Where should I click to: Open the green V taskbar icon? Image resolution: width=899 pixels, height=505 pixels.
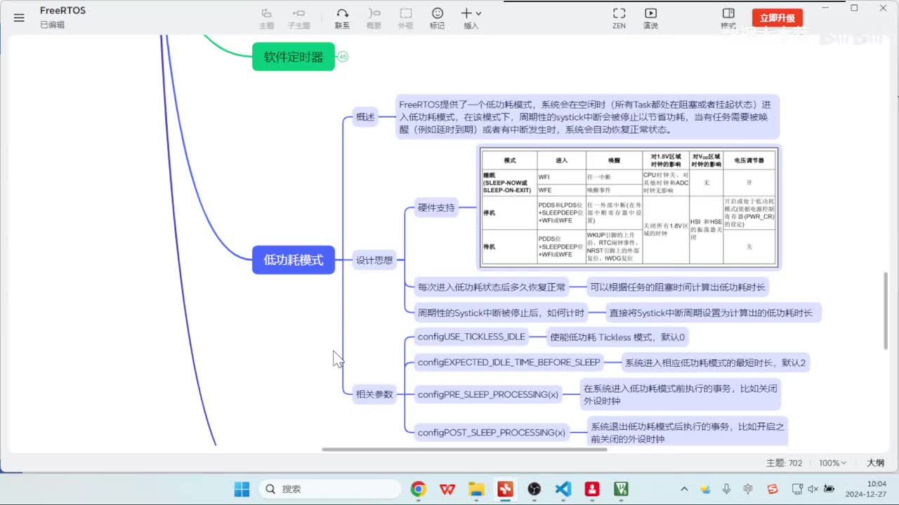pyautogui.click(x=621, y=489)
